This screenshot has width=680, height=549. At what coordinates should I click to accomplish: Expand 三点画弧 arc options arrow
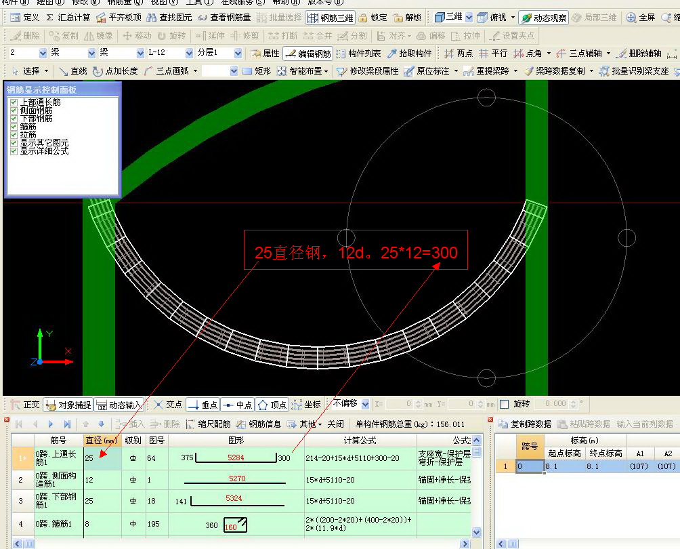pos(195,70)
